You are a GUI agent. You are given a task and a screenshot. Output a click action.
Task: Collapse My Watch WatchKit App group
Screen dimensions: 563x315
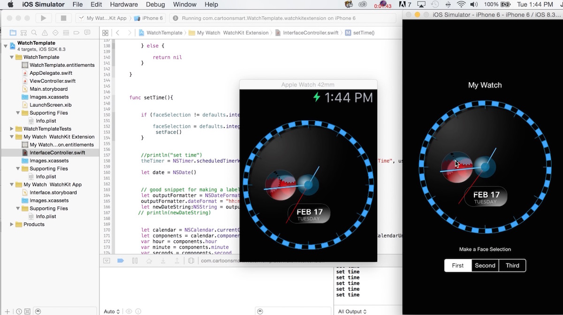[12, 184]
